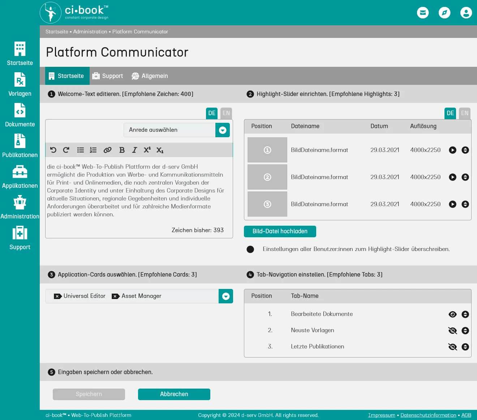This screenshot has width=477, height=420.
Task: Open the Application-Cards dropdown arrow
Action: 226,296
